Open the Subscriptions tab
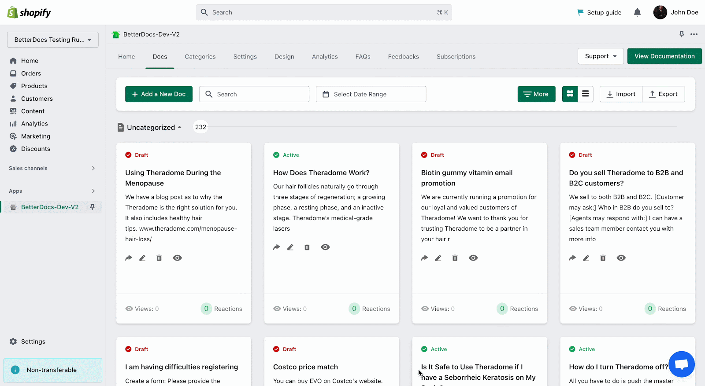This screenshot has width=705, height=386. (456, 57)
